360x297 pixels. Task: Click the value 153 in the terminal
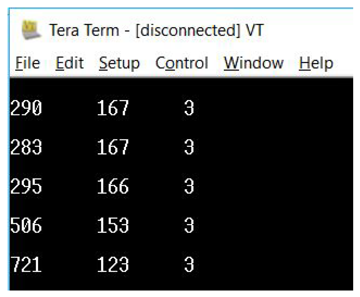pos(113,226)
